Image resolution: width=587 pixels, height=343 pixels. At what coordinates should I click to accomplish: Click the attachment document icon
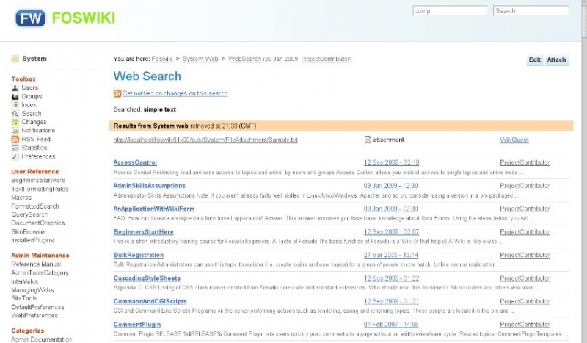(368, 140)
